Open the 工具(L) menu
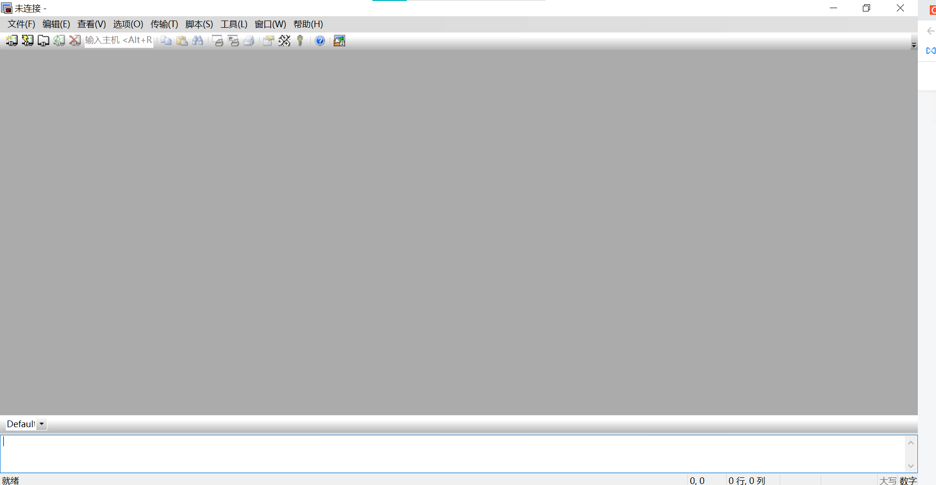The image size is (936, 485). coord(234,24)
